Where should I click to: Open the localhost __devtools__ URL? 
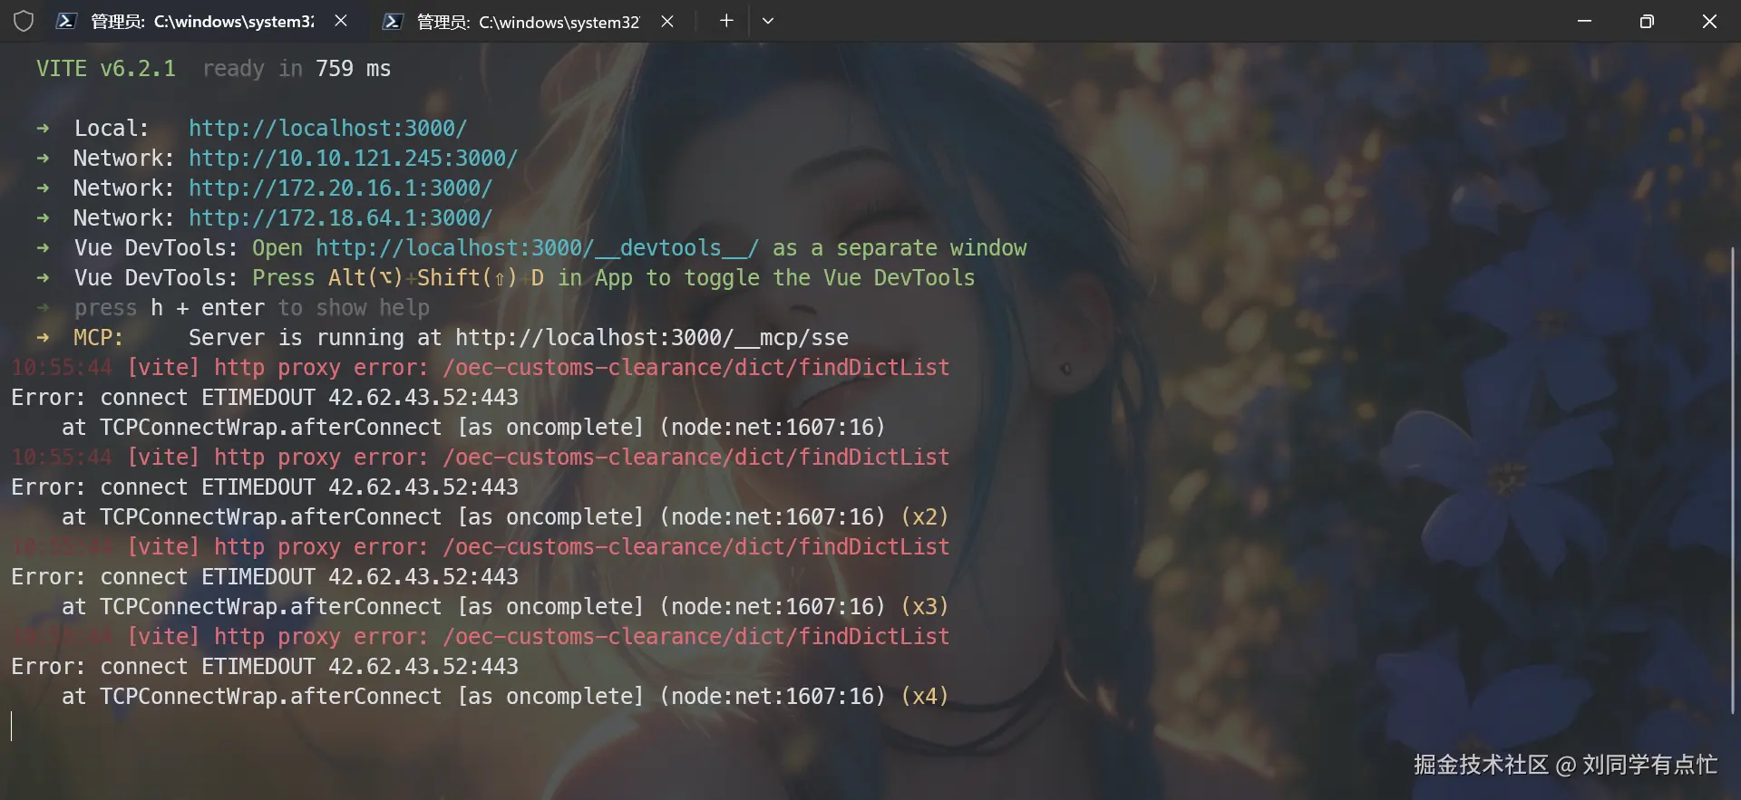[x=537, y=248]
